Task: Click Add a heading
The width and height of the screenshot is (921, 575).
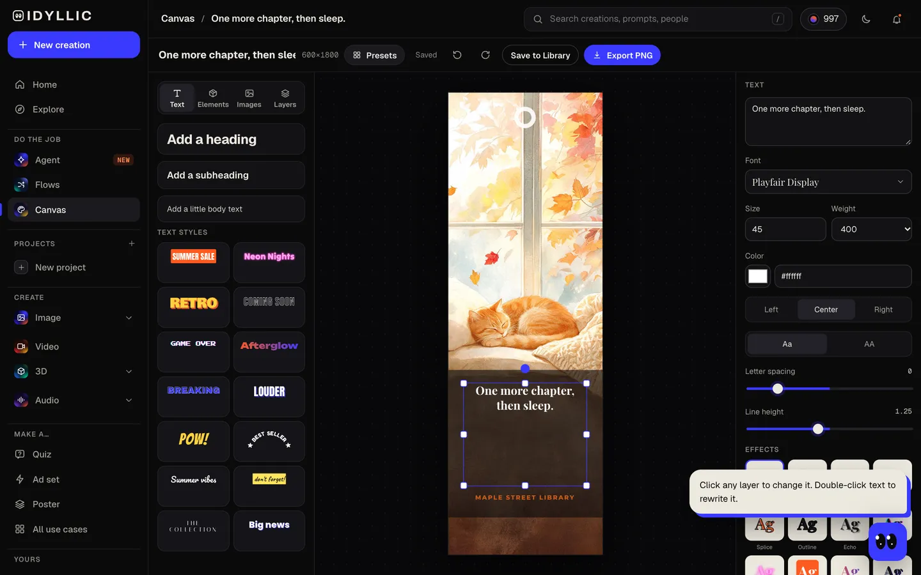Action: (231, 139)
